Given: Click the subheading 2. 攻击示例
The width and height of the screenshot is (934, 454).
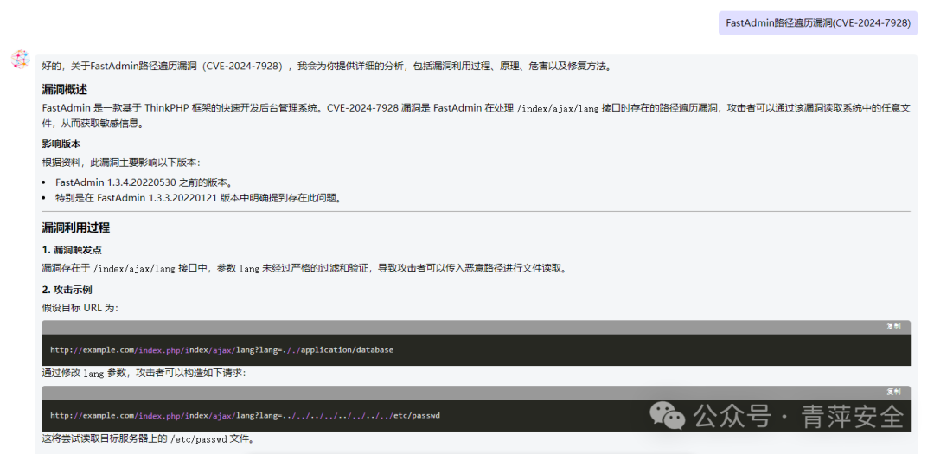Looking at the screenshot, I should pos(67,290).
